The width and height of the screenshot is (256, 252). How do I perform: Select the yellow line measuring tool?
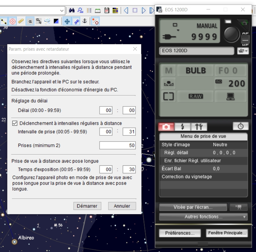coord(4,21)
